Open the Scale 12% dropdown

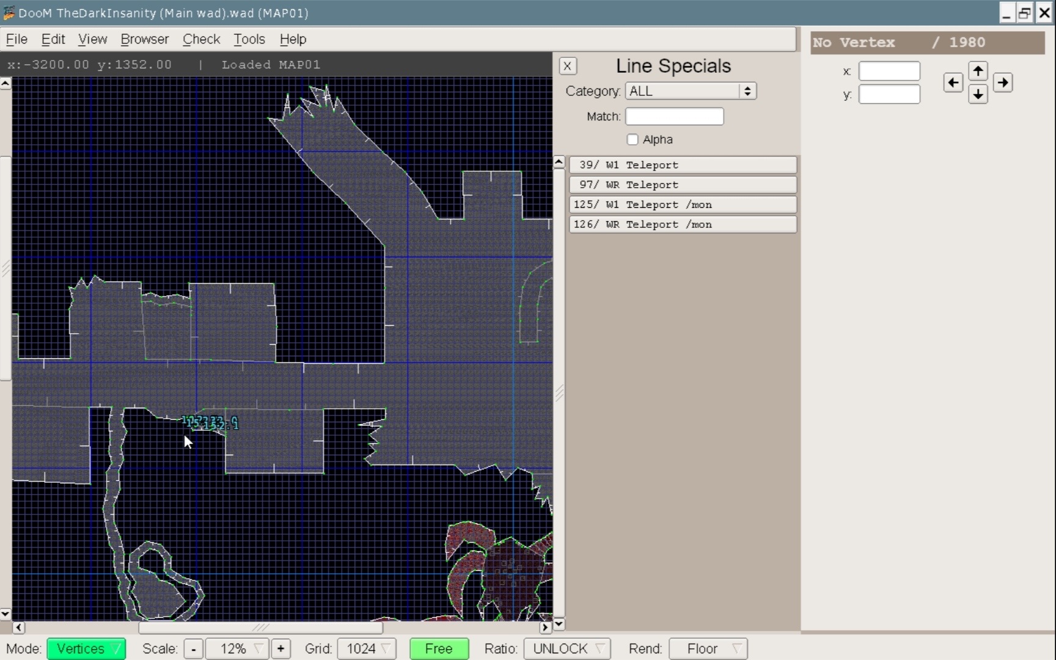237,648
